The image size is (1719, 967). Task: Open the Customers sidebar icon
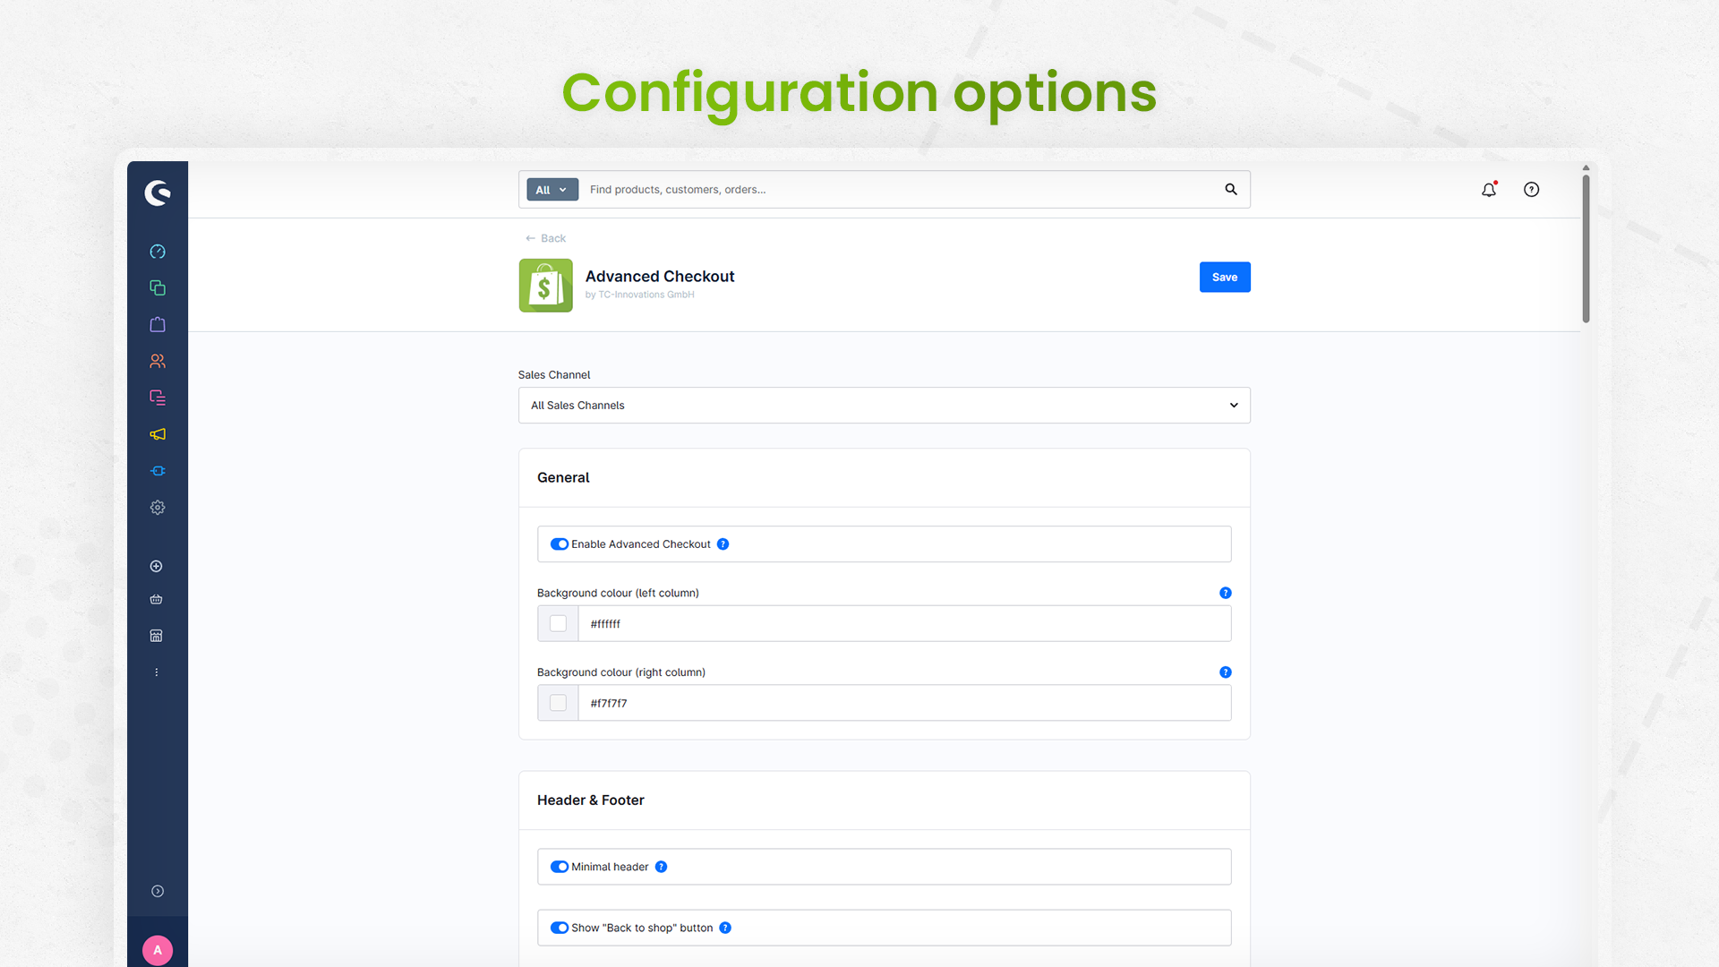pyautogui.click(x=158, y=361)
